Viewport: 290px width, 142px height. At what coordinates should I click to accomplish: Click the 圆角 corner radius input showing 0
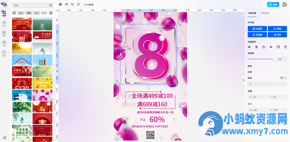(x=267, y=84)
